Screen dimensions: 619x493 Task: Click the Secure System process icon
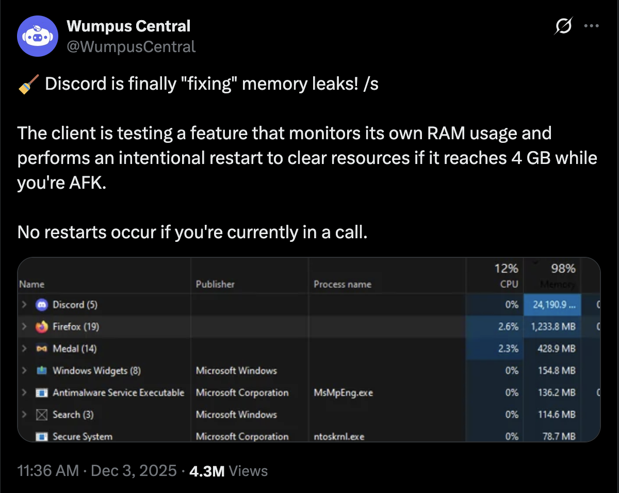[42, 437]
